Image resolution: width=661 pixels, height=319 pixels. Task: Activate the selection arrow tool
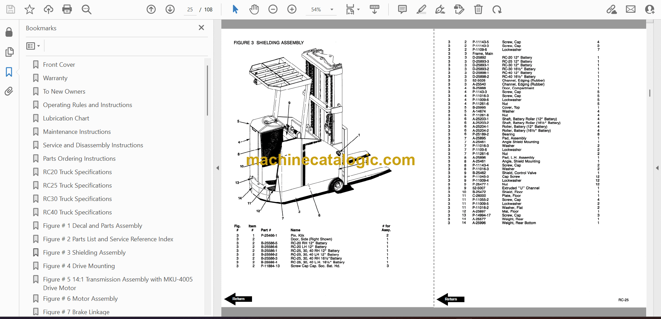pos(235,9)
